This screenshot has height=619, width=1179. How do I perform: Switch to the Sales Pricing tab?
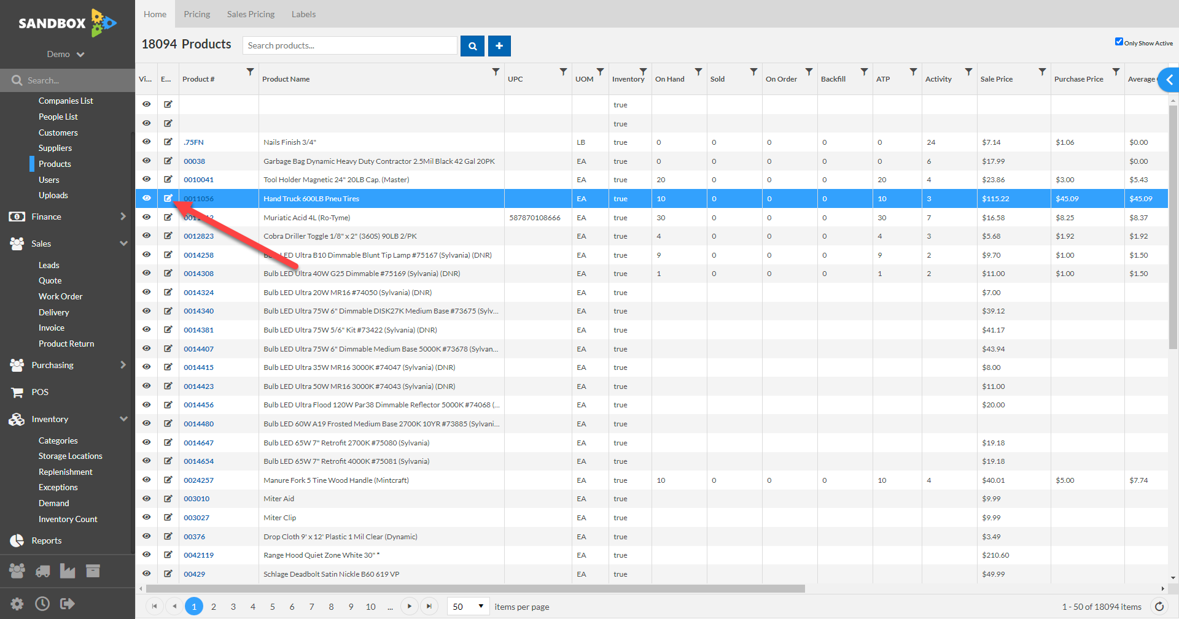[x=251, y=14]
